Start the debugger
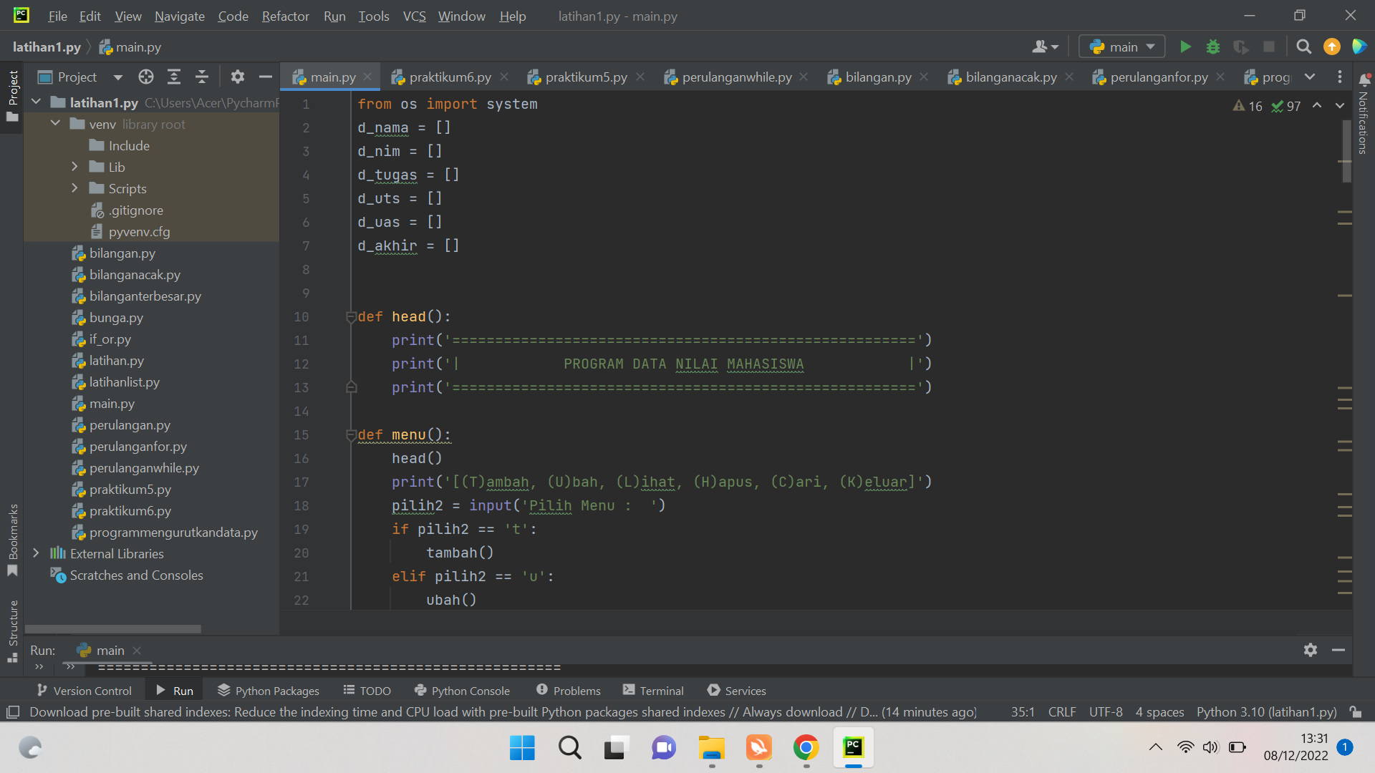 tap(1213, 47)
